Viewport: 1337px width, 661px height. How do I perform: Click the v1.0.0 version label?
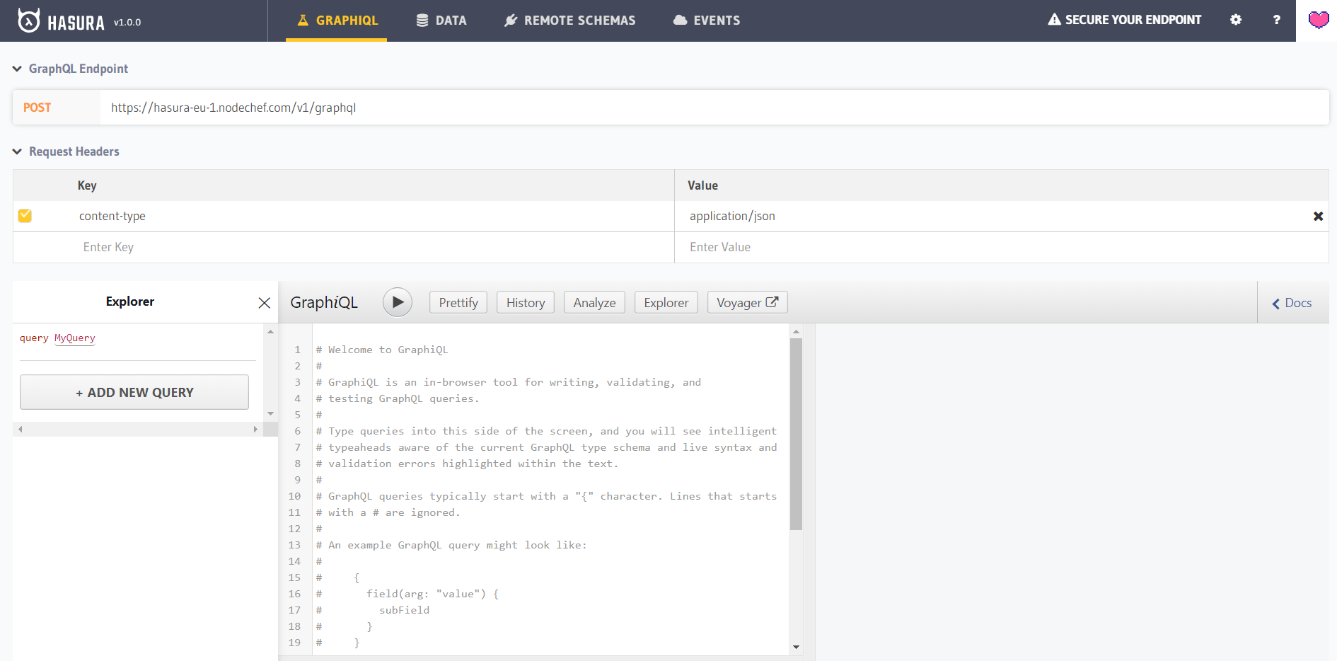click(127, 22)
